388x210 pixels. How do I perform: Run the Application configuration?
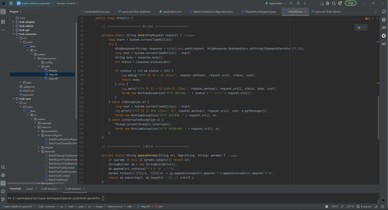[291, 3]
